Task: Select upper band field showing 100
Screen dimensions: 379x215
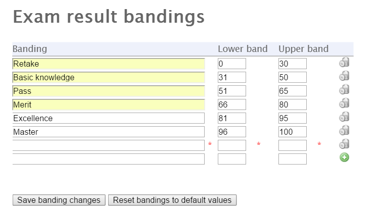Action: coord(292,132)
